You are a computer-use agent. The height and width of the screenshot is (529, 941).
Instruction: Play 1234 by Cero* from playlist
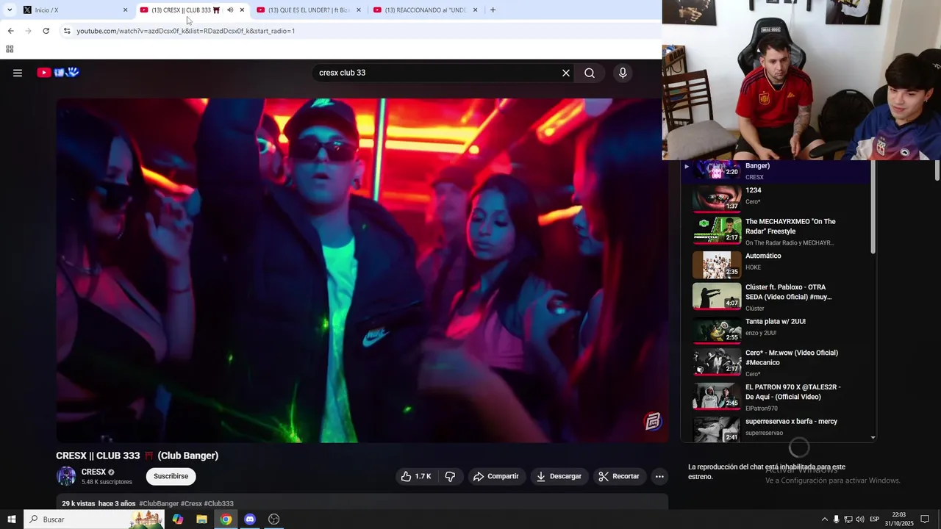point(776,196)
